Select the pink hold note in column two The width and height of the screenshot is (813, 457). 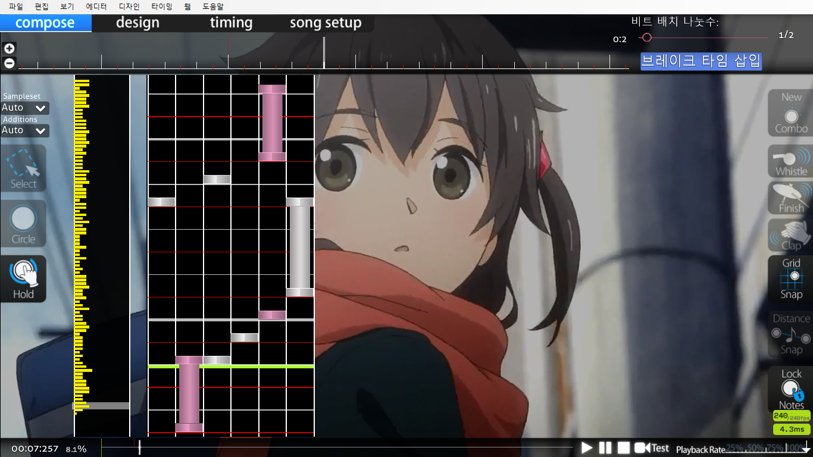(189, 394)
